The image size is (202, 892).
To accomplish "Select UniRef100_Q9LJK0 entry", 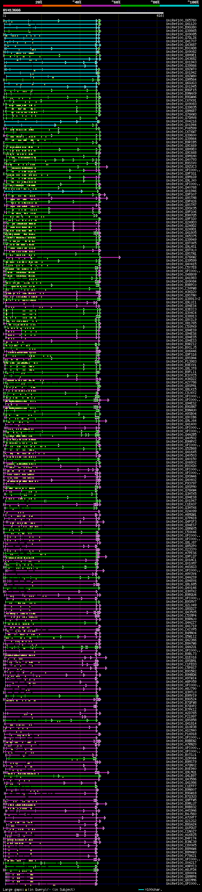I will click(x=181, y=180).
